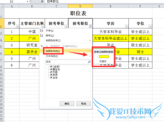
Task: Click the 序号 cell with value 6
Action: coord(12,65)
